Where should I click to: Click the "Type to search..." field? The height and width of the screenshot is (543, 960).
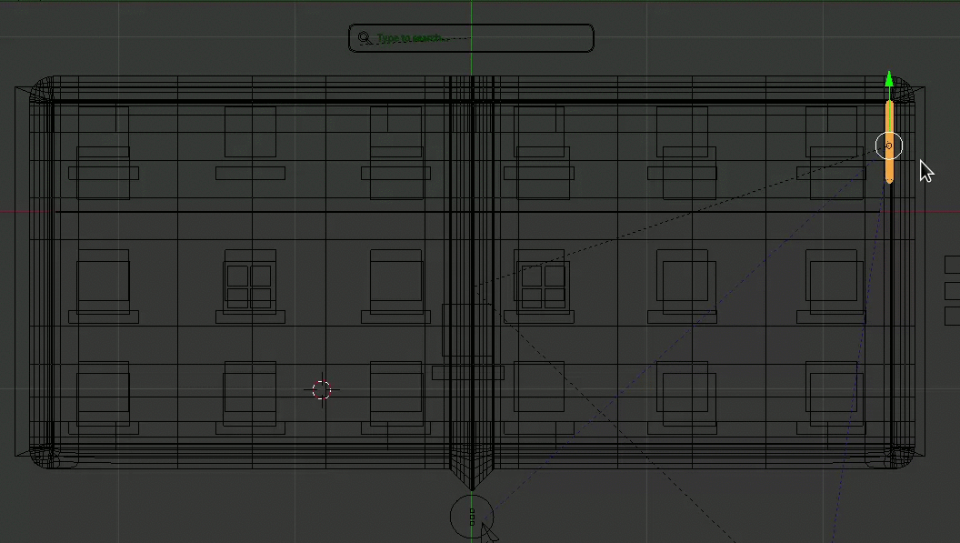(x=471, y=38)
